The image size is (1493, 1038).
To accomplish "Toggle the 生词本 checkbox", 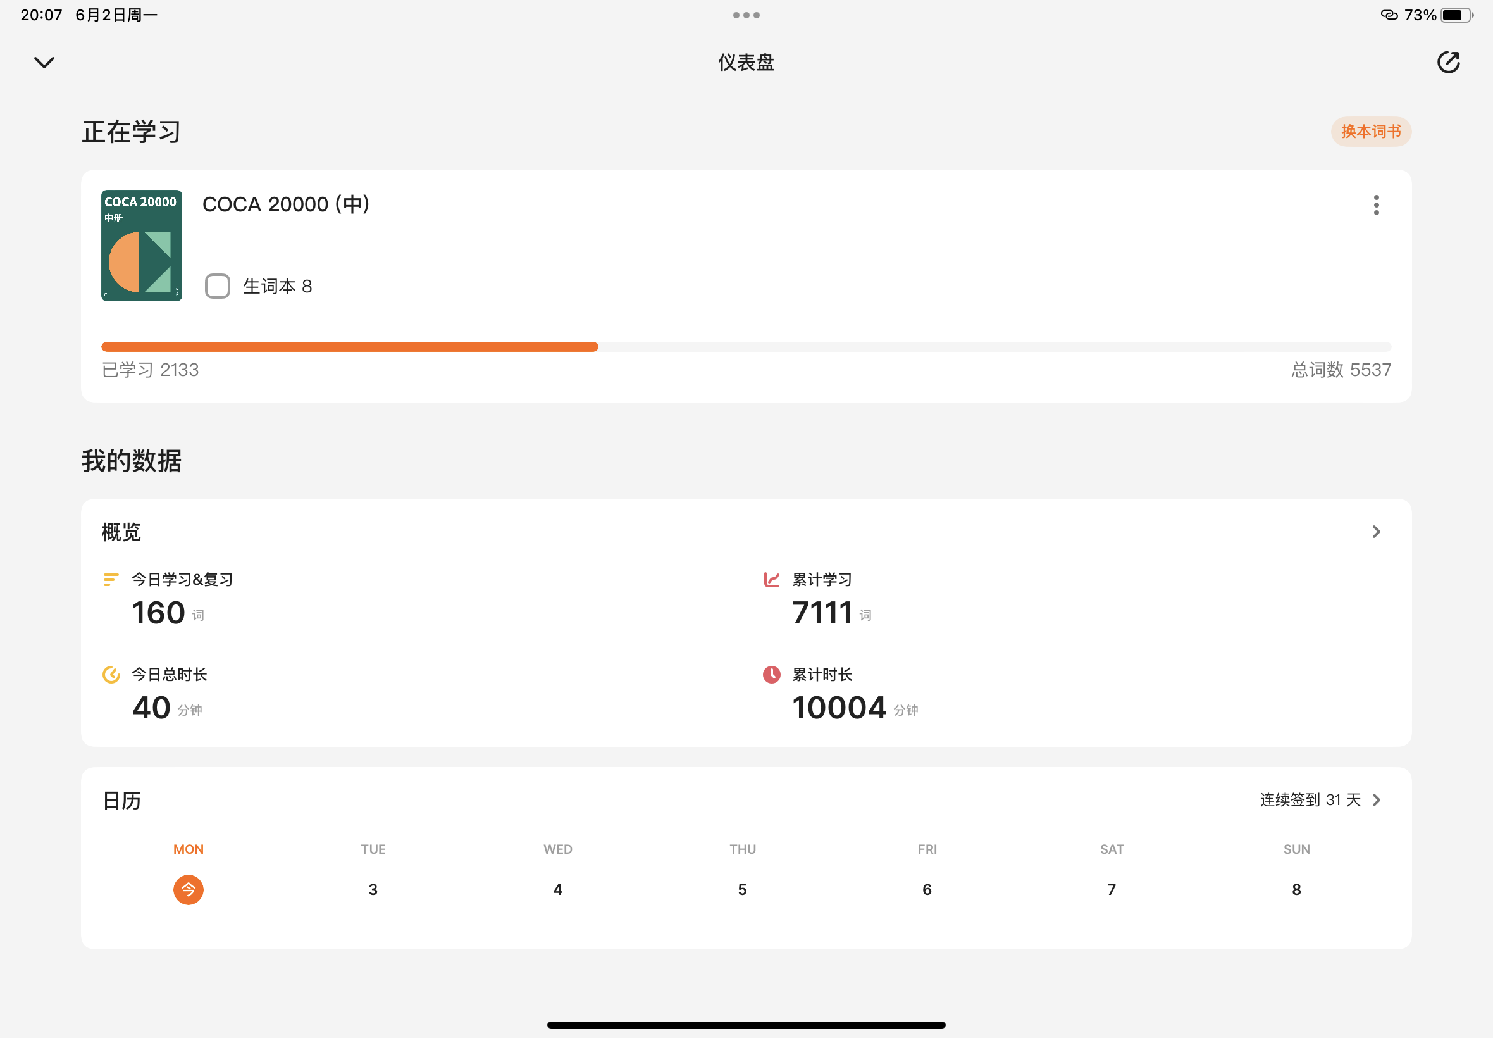I will [x=217, y=286].
